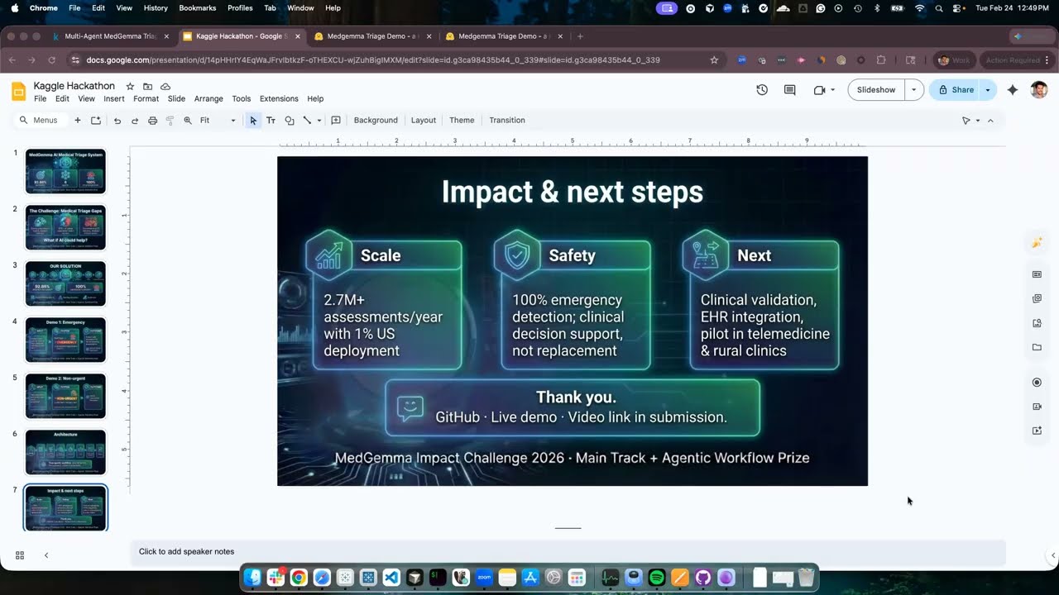The width and height of the screenshot is (1059, 595).
Task: Open the zoom level Fit dropdown
Action: click(x=218, y=120)
